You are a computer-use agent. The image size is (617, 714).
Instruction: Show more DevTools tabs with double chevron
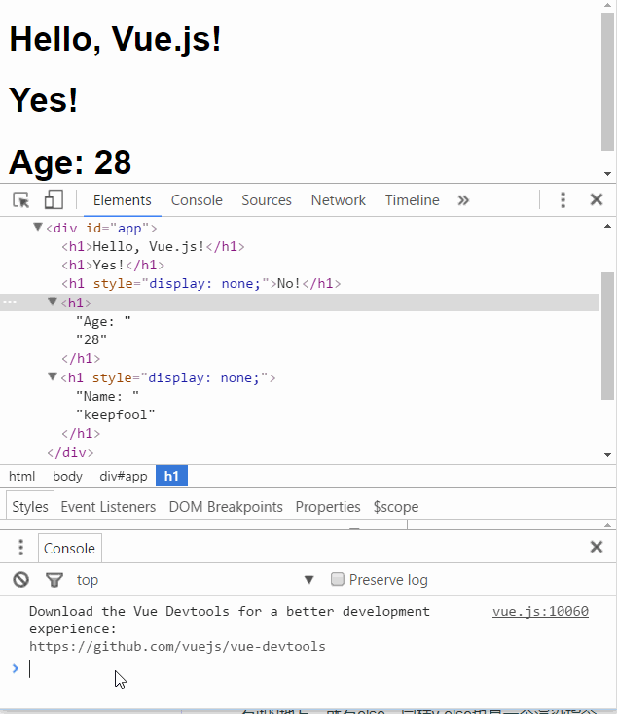click(463, 200)
